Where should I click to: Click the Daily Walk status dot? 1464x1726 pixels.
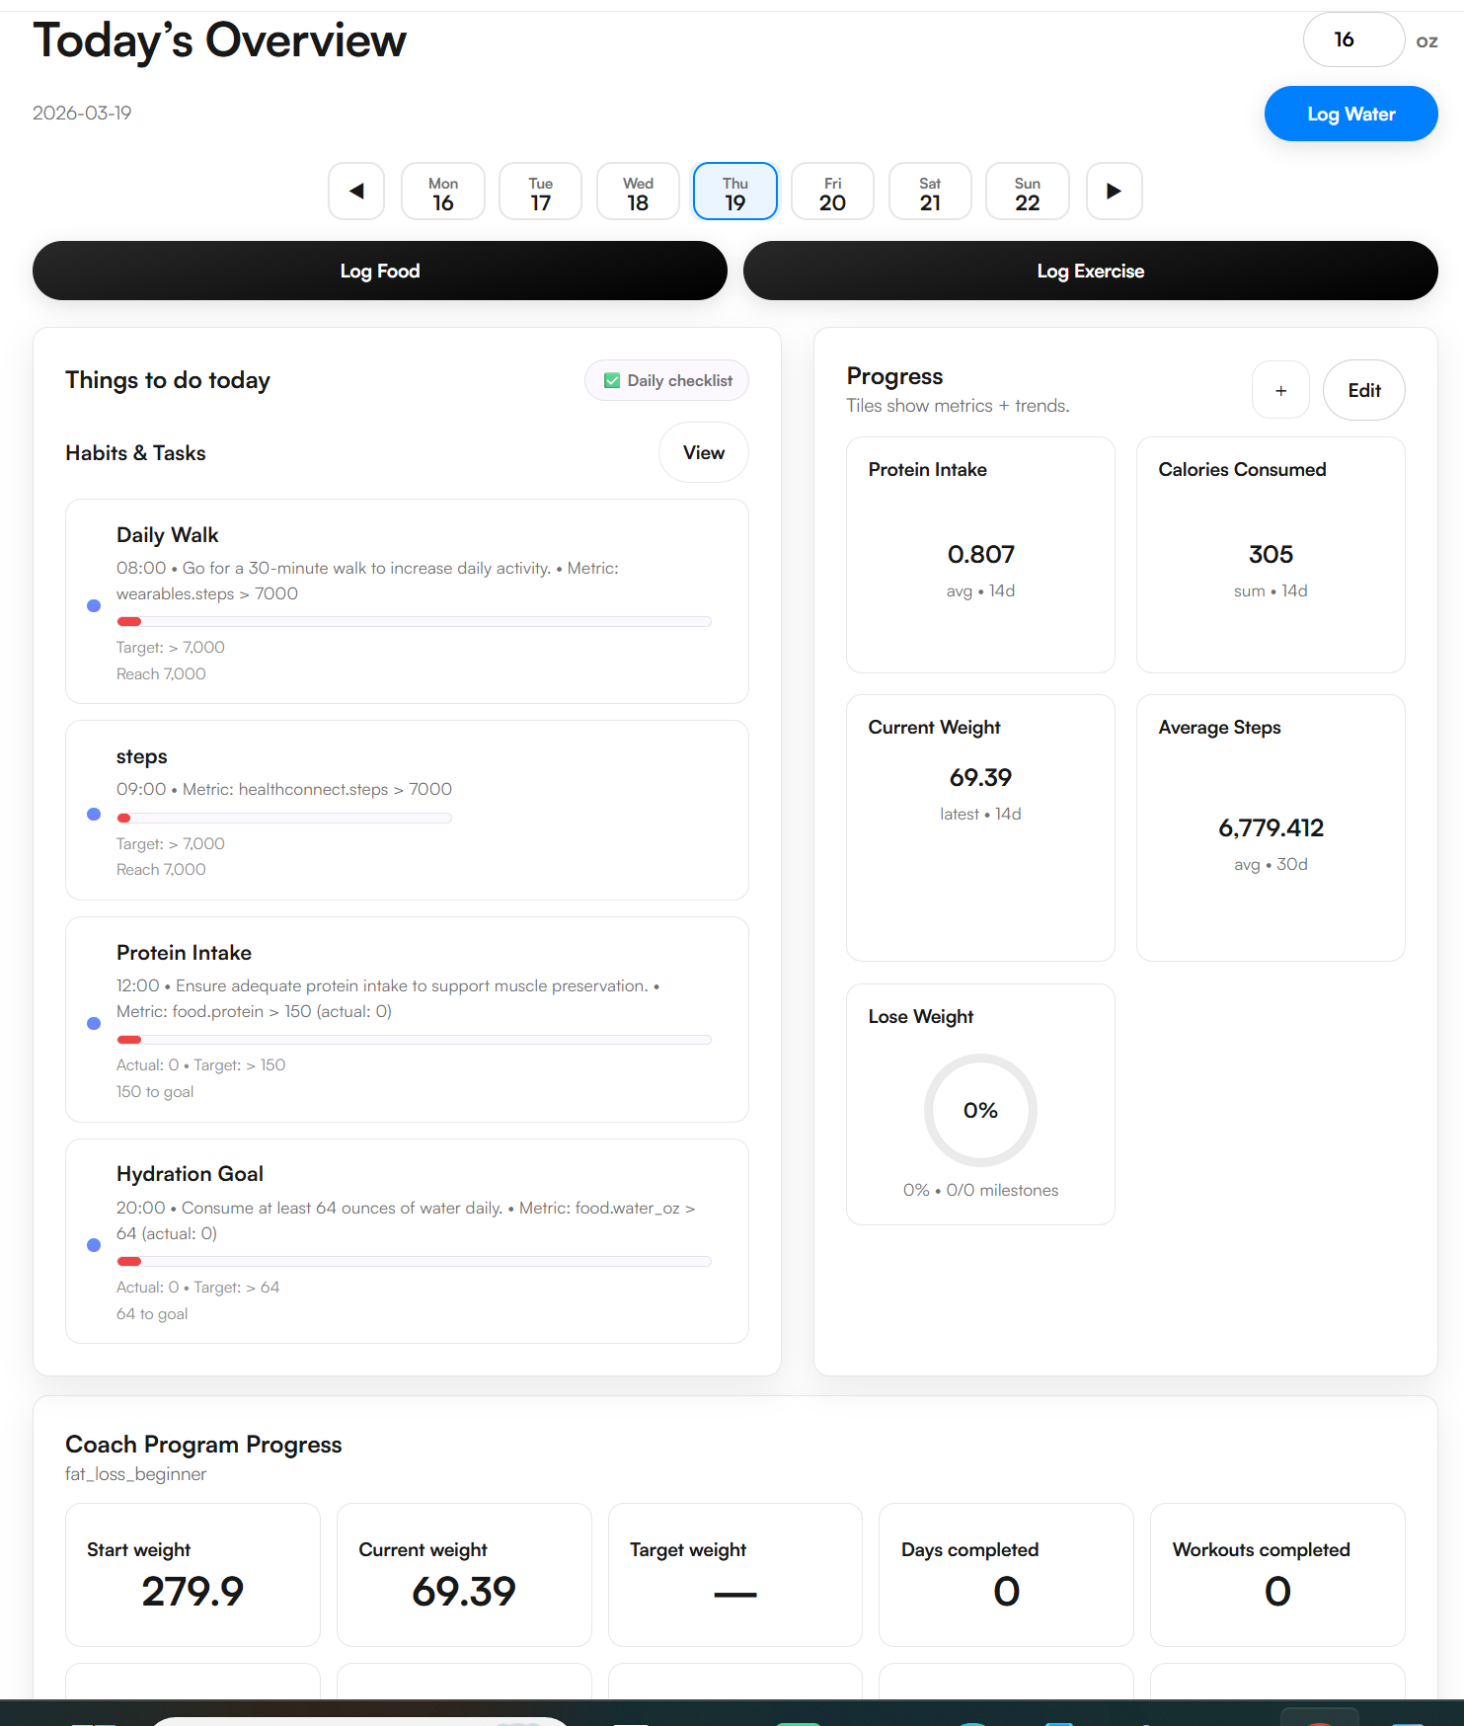click(x=94, y=605)
